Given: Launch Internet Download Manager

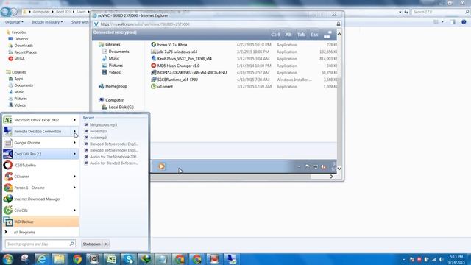Looking at the screenshot, I should 38,199.
